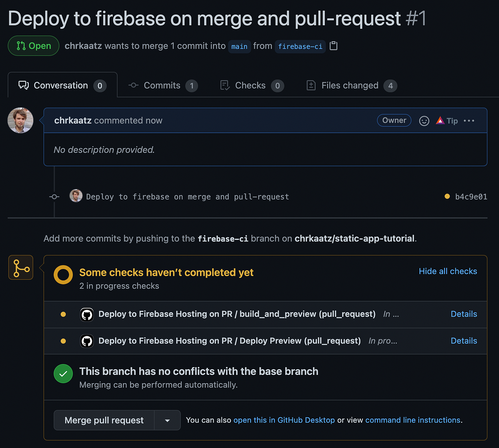The height and width of the screenshot is (448, 499).
Task: Click the yellow in-progress status circle
Action: point(63,274)
